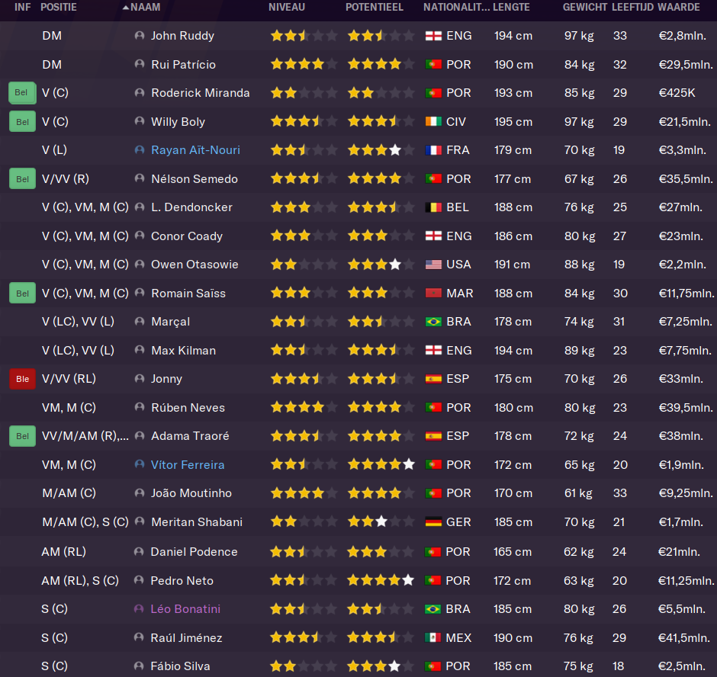717x677 pixels.
Task: Sort by the GEWICHT column header
Action: pos(585,8)
